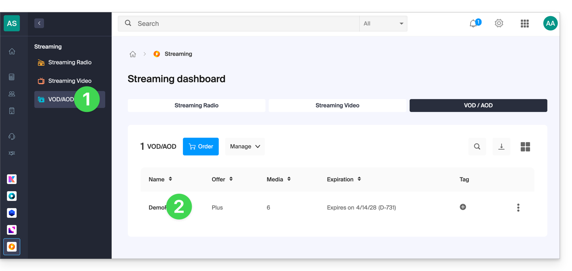Click the notifications bell icon
The width and height of the screenshot is (572, 271).
(x=474, y=24)
